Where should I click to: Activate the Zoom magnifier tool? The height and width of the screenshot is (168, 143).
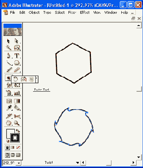tap(17, 123)
